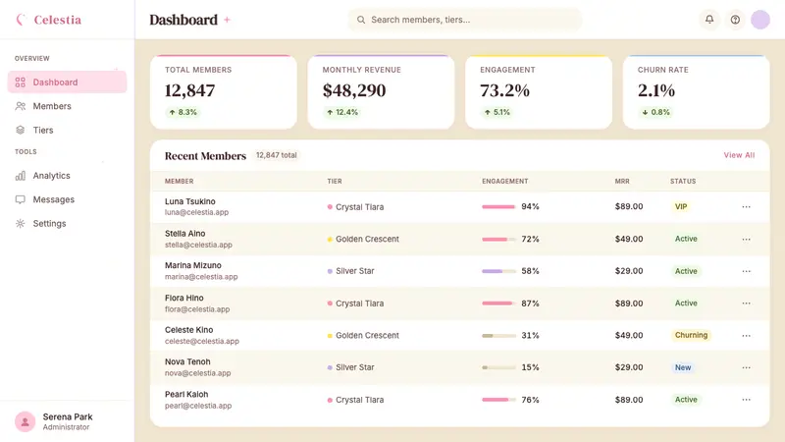785x442 pixels.
Task: Open row options for Celeste Kino
Action: tap(746, 335)
